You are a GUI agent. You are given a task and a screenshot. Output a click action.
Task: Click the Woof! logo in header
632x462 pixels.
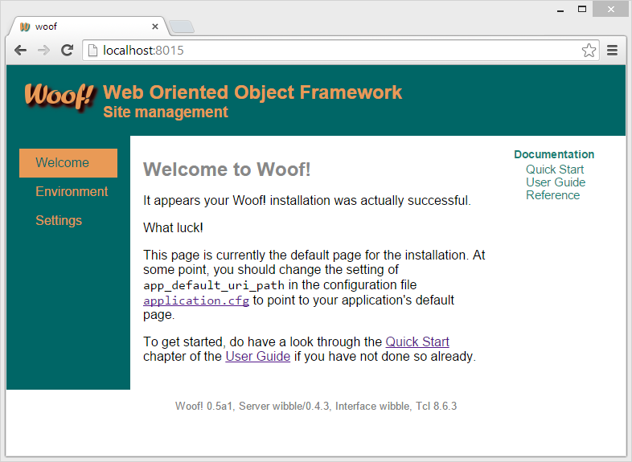tap(60, 96)
